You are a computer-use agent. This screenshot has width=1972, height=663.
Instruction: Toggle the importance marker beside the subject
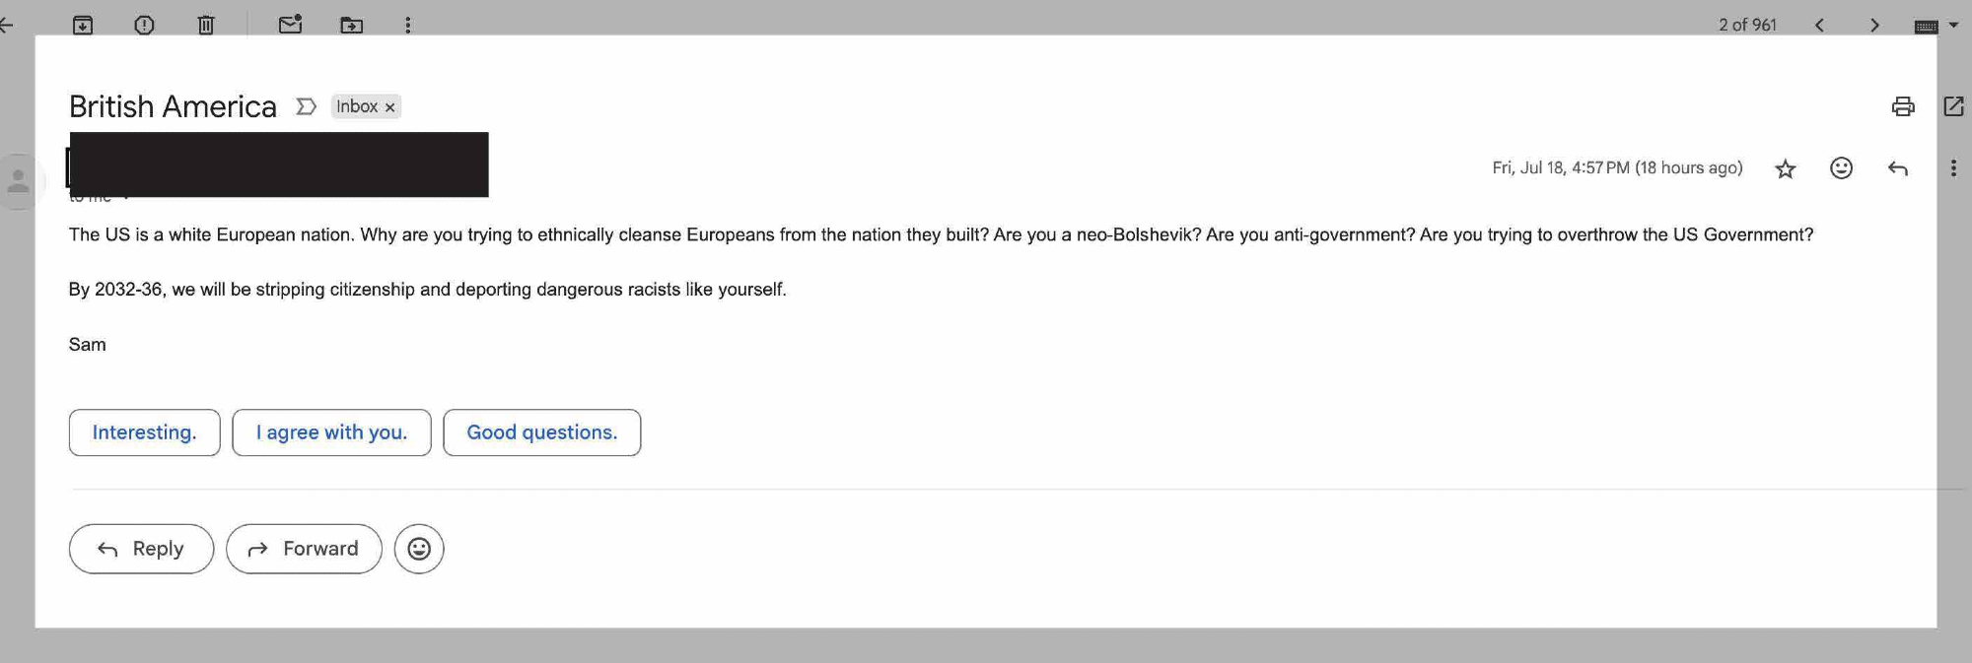pyautogui.click(x=306, y=106)
